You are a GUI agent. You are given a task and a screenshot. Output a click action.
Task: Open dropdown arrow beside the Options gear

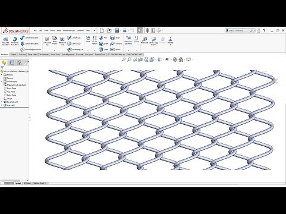click(162, 30)
